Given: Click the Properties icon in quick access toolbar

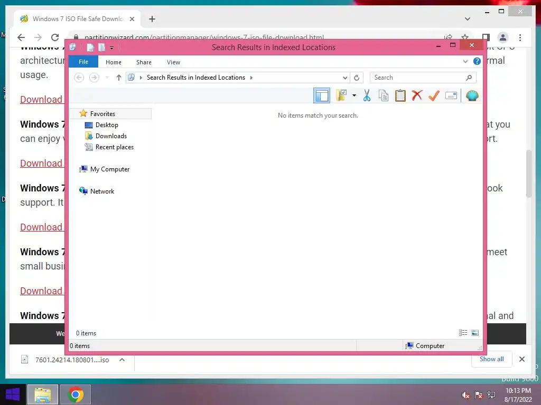Looking at the screenshot, I should [90, 47].
